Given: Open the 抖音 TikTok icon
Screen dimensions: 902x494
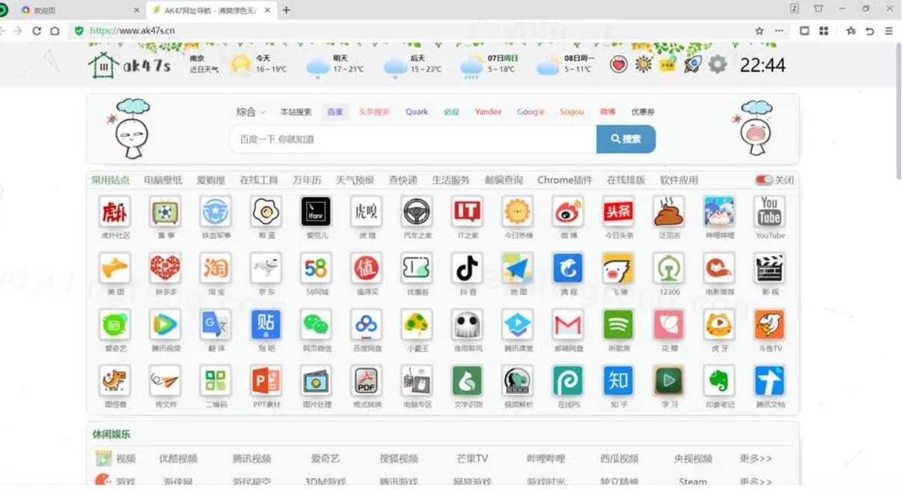Looking at the screenshot, I should [x=467, y=268].
